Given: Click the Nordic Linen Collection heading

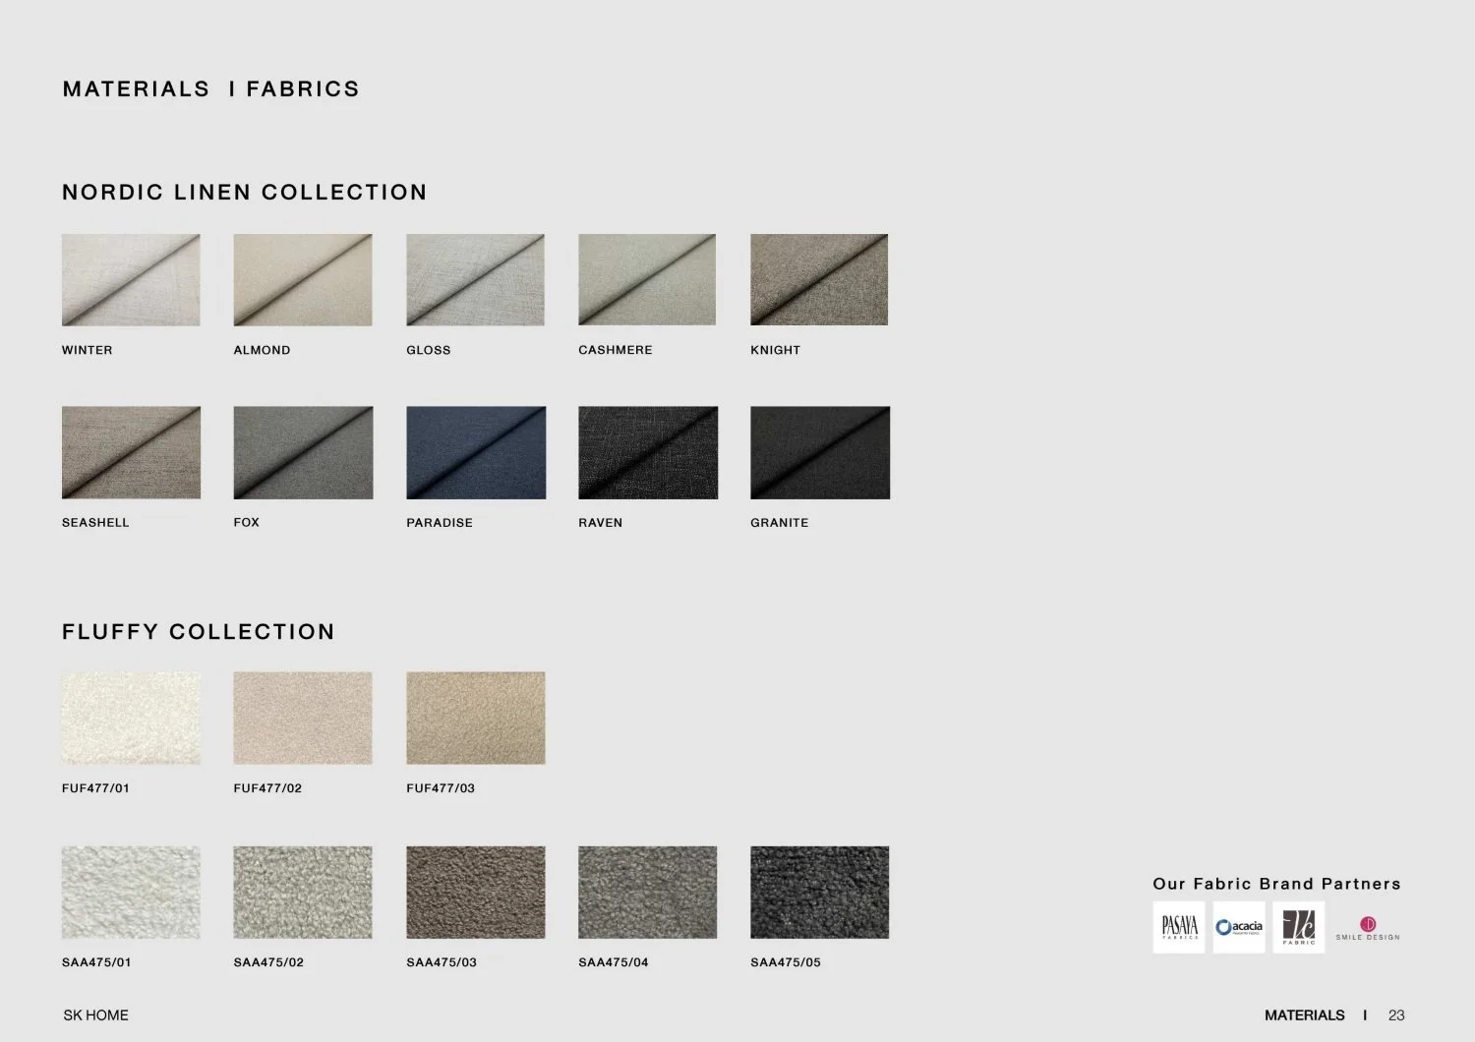Looking at the screenshot, I should tap(245, 193).
